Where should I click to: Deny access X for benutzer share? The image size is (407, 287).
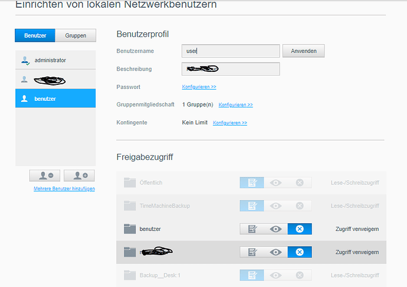pyautogui.click(x=300, y=229)
